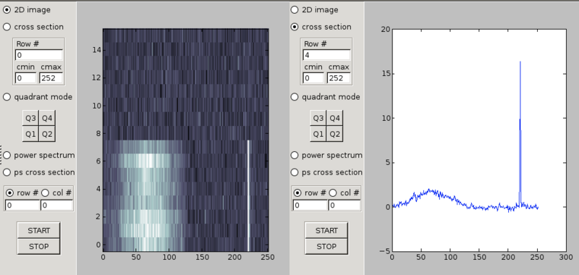Focus row number field under row # in right panel
The width and height of the screenshot is (579, 275).
point(310,206)
